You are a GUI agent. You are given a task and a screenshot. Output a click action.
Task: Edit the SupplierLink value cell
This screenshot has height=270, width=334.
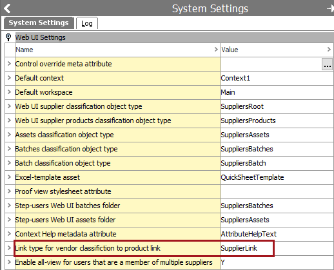point(277,248)
